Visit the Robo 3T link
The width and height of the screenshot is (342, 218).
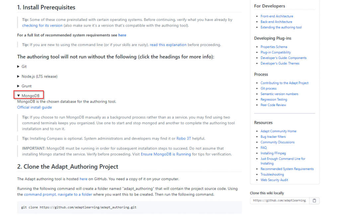pyautogui.click(x=186, y=138)
